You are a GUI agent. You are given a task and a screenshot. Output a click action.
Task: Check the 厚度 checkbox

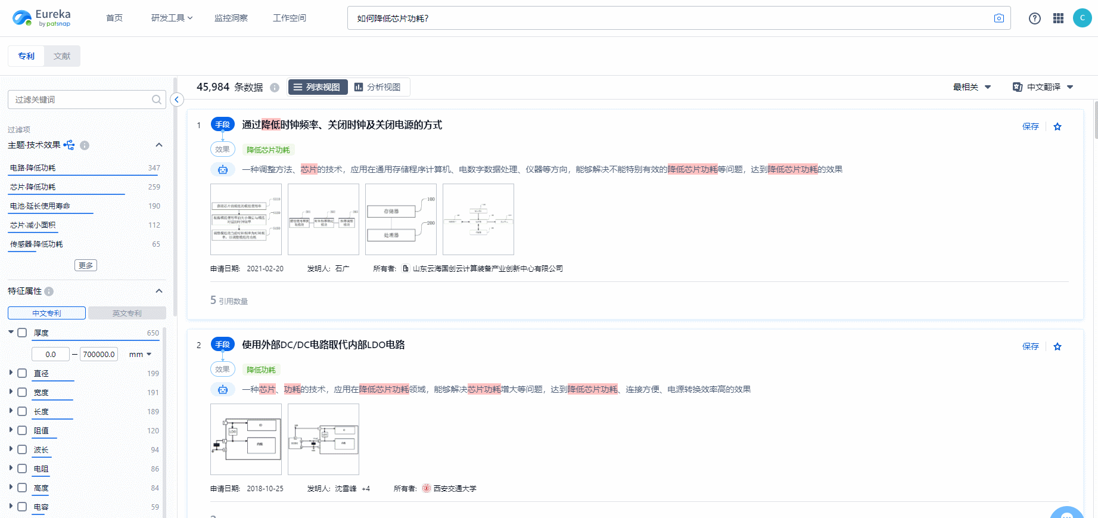click(x=22, y=333)
